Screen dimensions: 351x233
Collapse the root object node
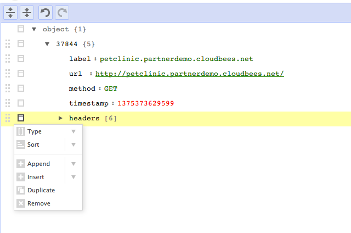34,29
